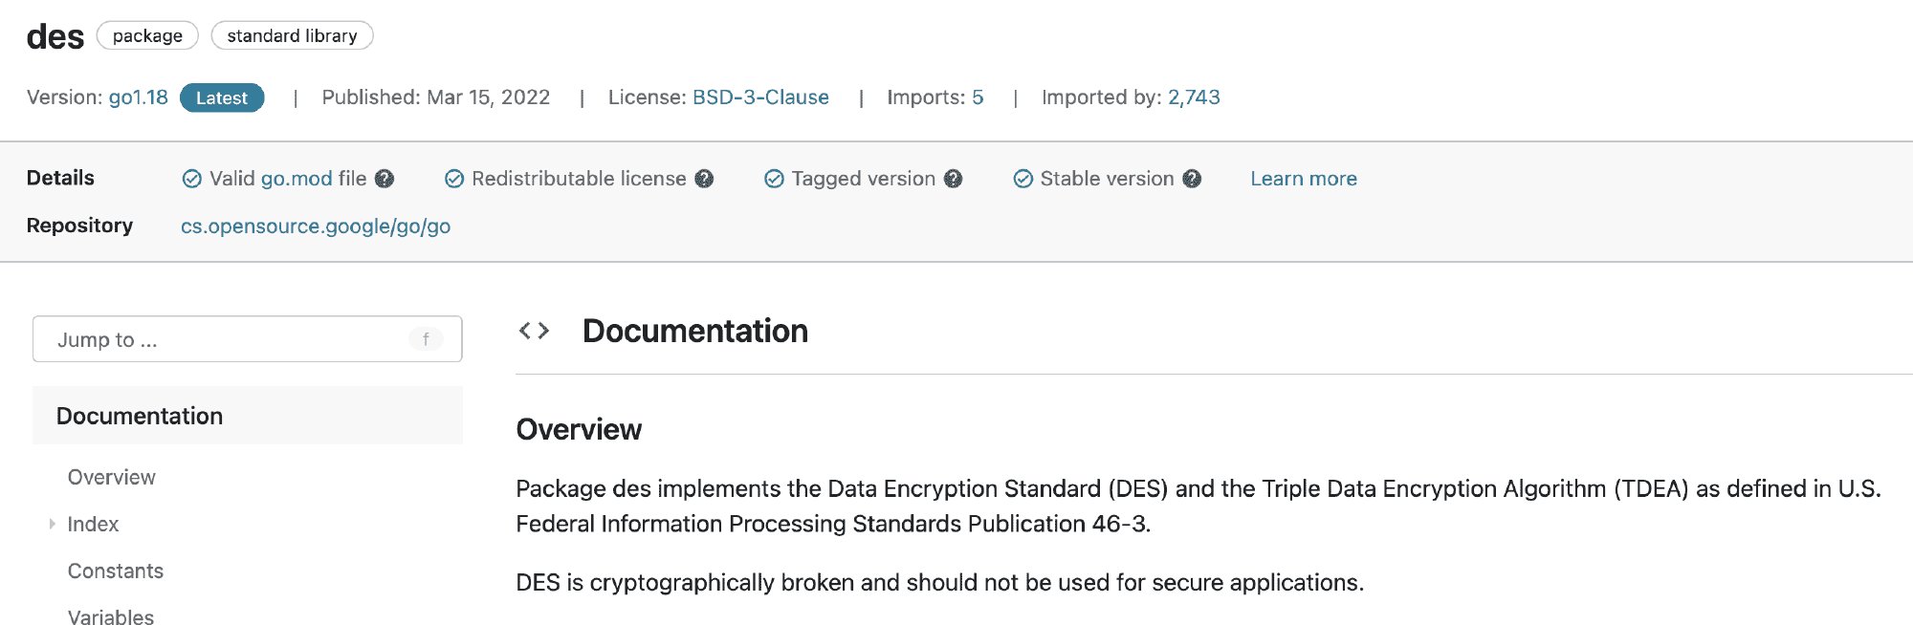
Task: Click the standard library badge
Action: click(292, 35)
